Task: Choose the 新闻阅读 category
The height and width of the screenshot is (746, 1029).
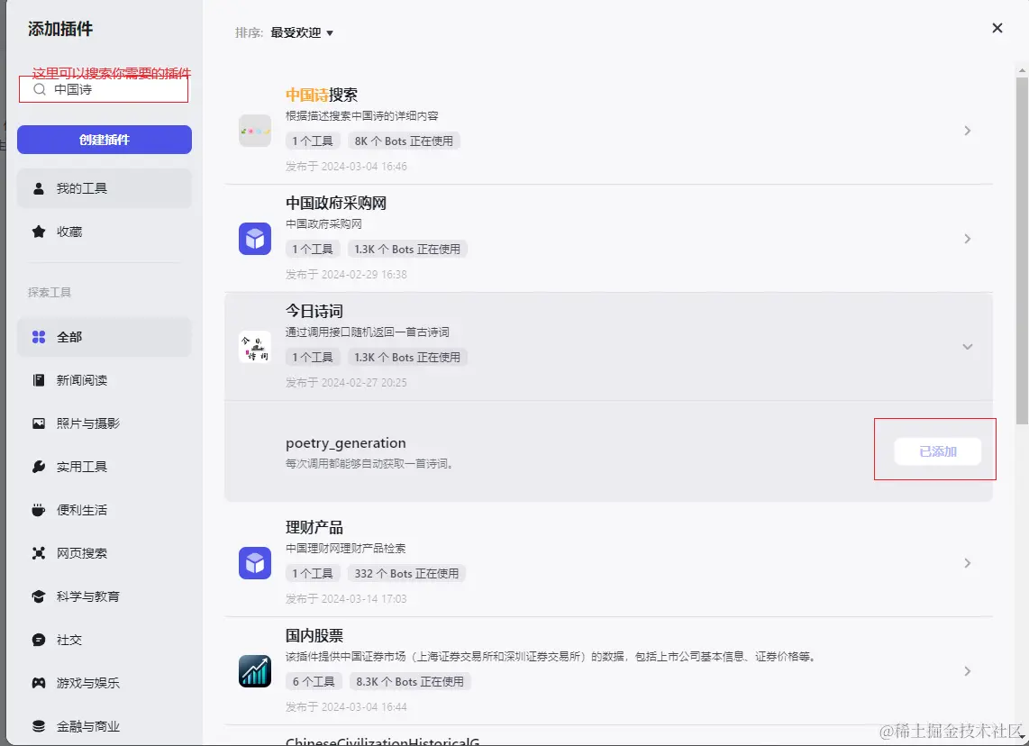Action: pos(105,380)
